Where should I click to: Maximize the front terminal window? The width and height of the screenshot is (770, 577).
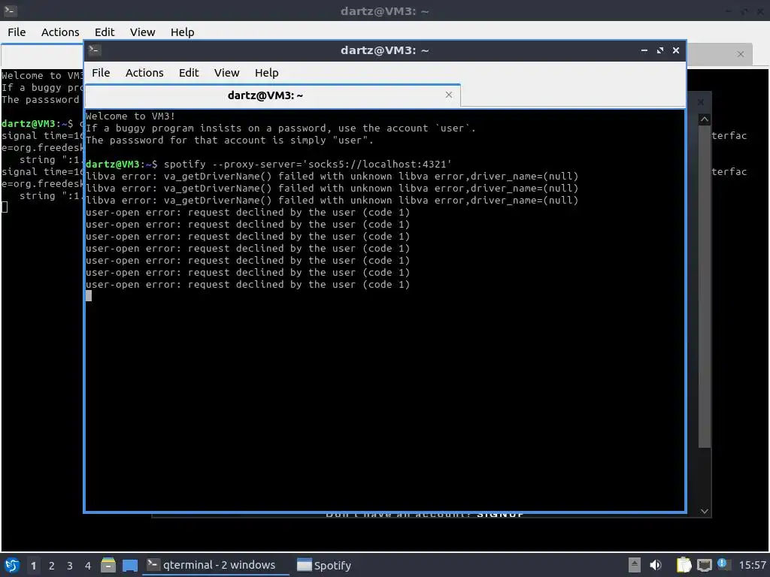660,50
